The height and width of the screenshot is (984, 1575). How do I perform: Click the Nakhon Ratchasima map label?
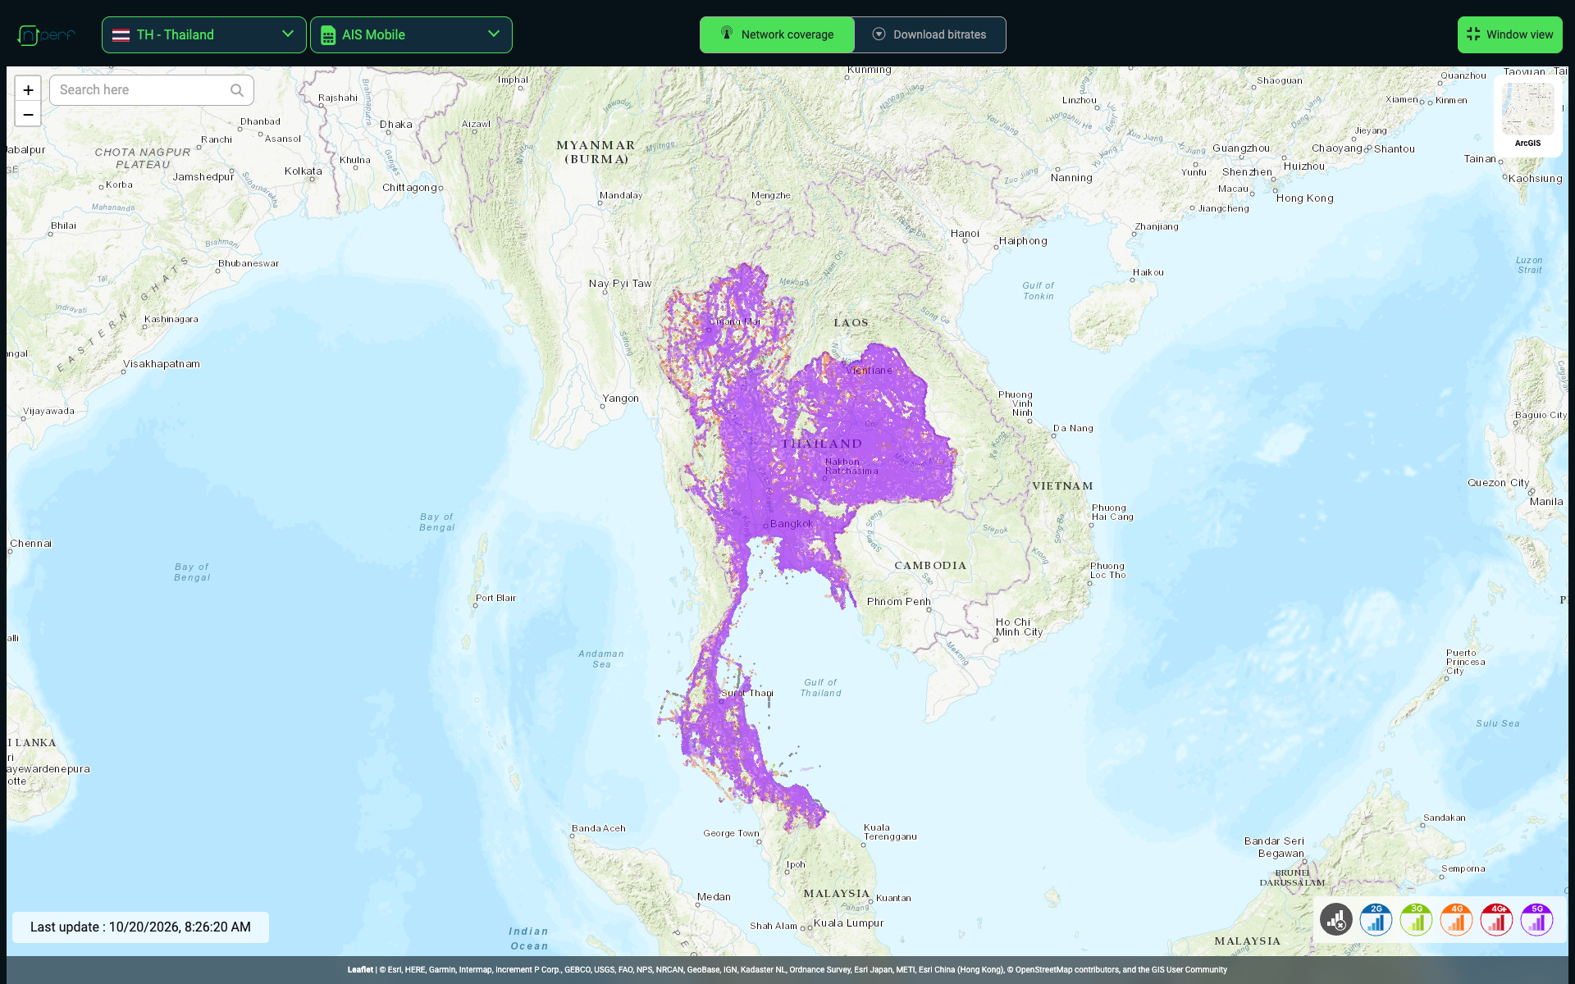click(851, 467)
